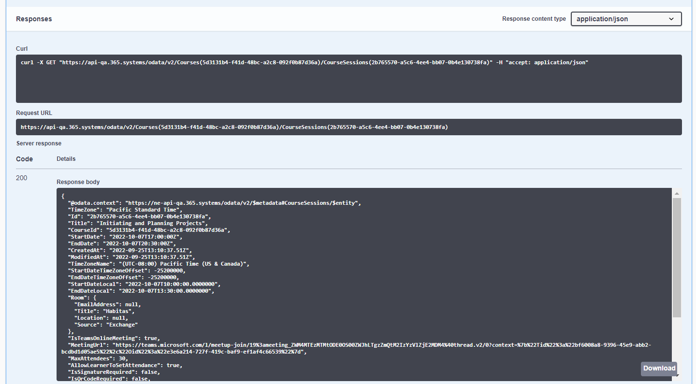The width and height of the screenshot is (696, 384).
Task: Download the response body
Action: click(659, 369)
